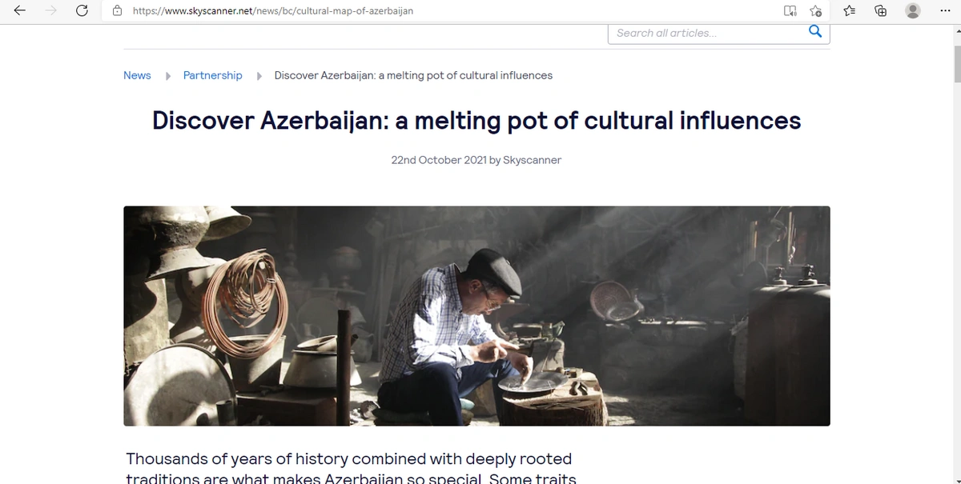The image size is (961, 484).
Task: Open the Partnership breadcrumb link
Action: click(x=212, y=75)
